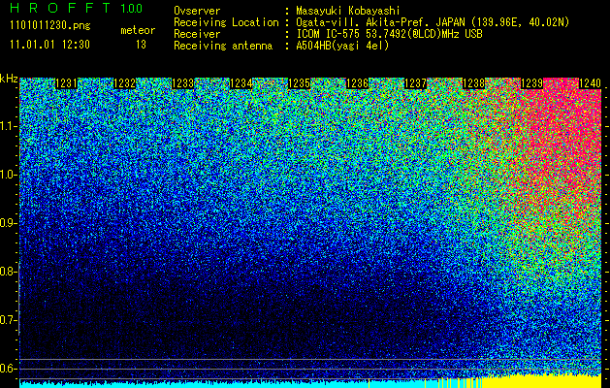This screenshot has width=610, height=388.
Task: Click the 1237 time marker label
Action: 415,83
